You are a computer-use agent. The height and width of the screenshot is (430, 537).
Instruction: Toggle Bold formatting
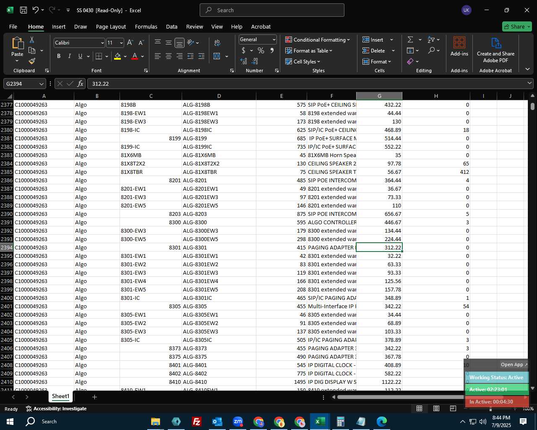59,56
